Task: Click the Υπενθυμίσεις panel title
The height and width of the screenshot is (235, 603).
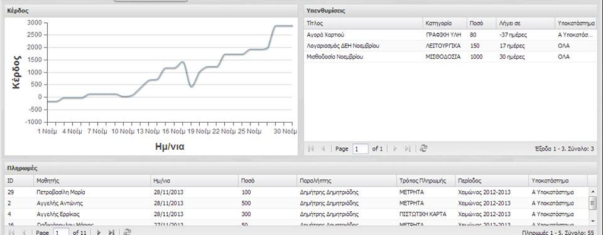Action: click(x=326, y=11)
